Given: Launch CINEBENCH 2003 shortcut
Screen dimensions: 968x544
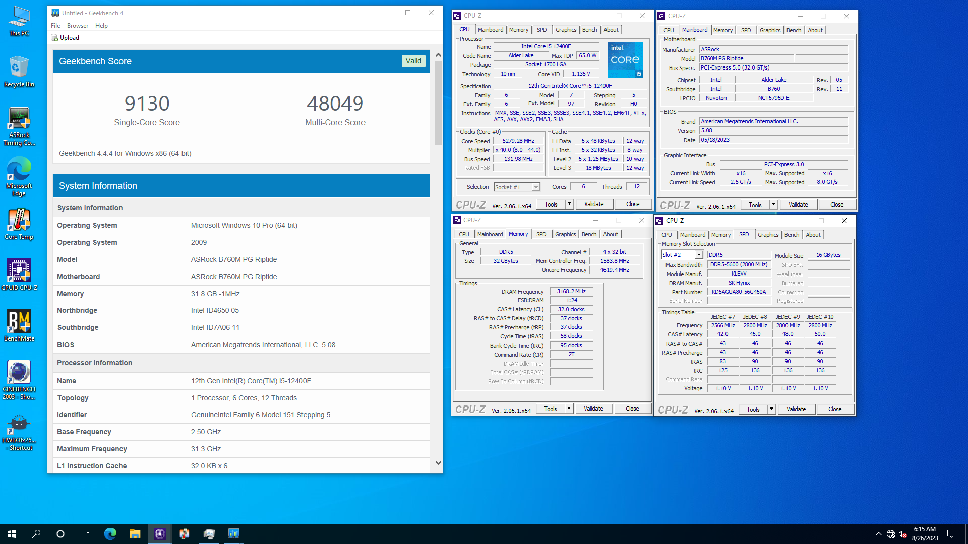Looking at the screenshot, I should point(19,380).
